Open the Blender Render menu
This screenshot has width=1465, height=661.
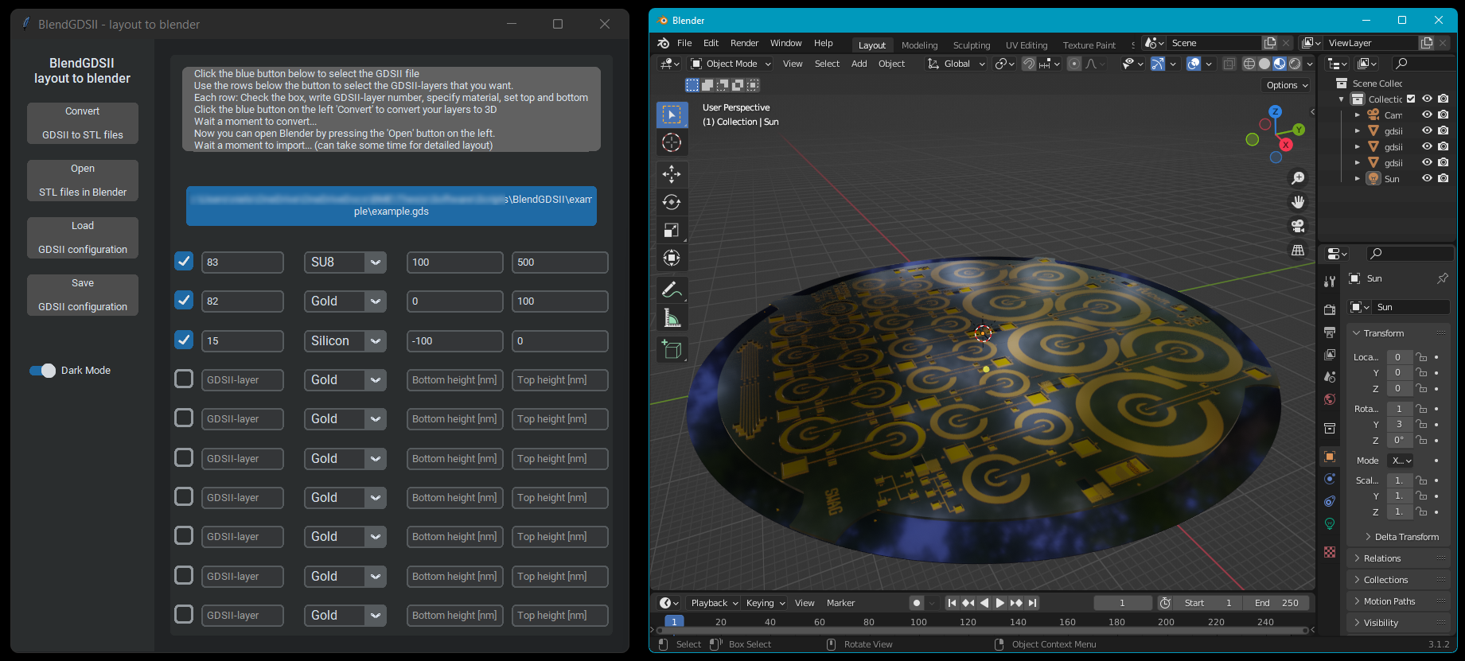click(744, 43)
